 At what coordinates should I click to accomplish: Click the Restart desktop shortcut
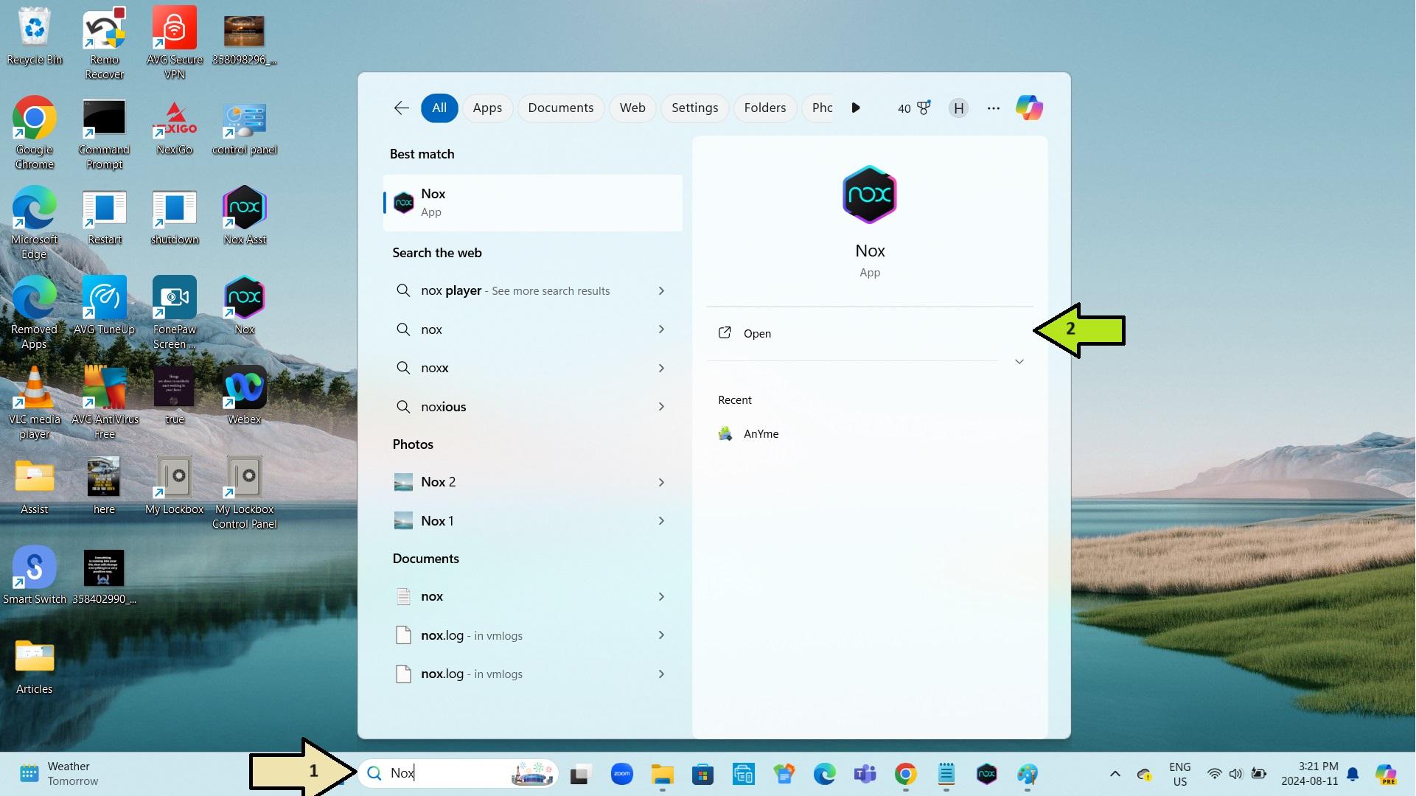click(104, 216)
